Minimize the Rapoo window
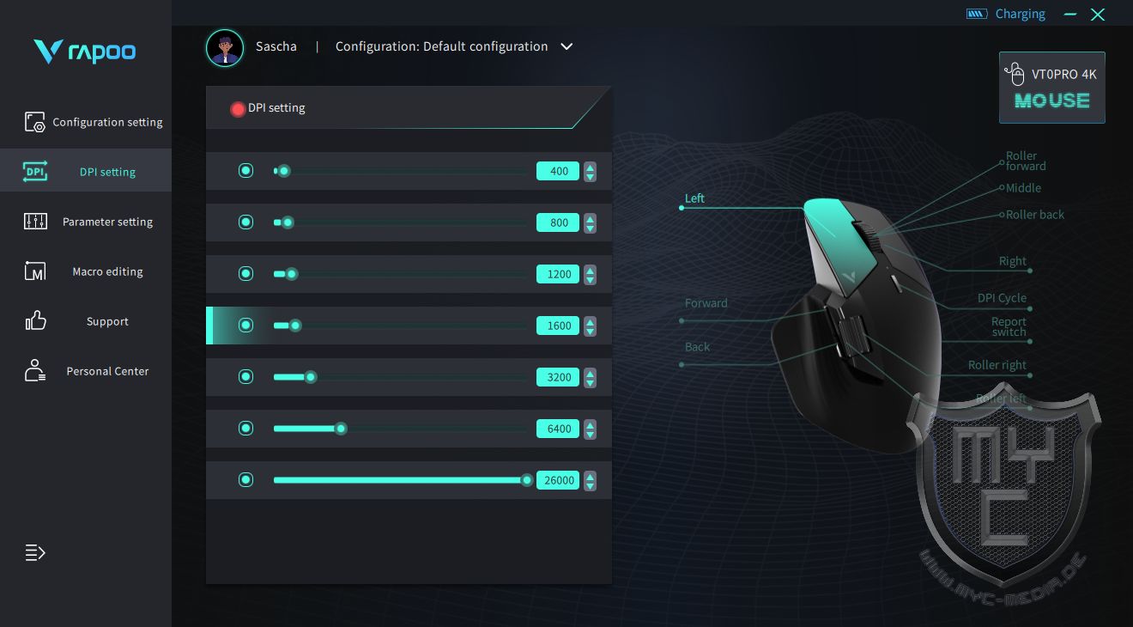1133x627 pixels. pyautogui.click(x=1070, y=14)
